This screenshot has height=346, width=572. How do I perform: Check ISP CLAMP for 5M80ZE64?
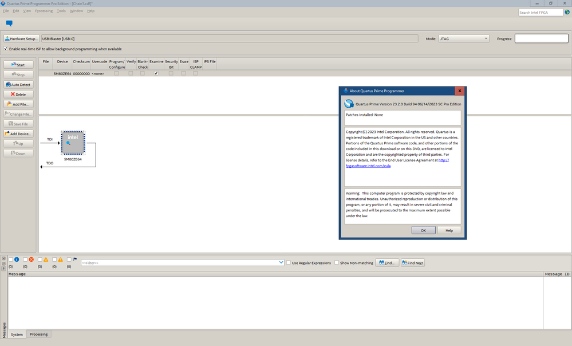(x=195, y=73)
